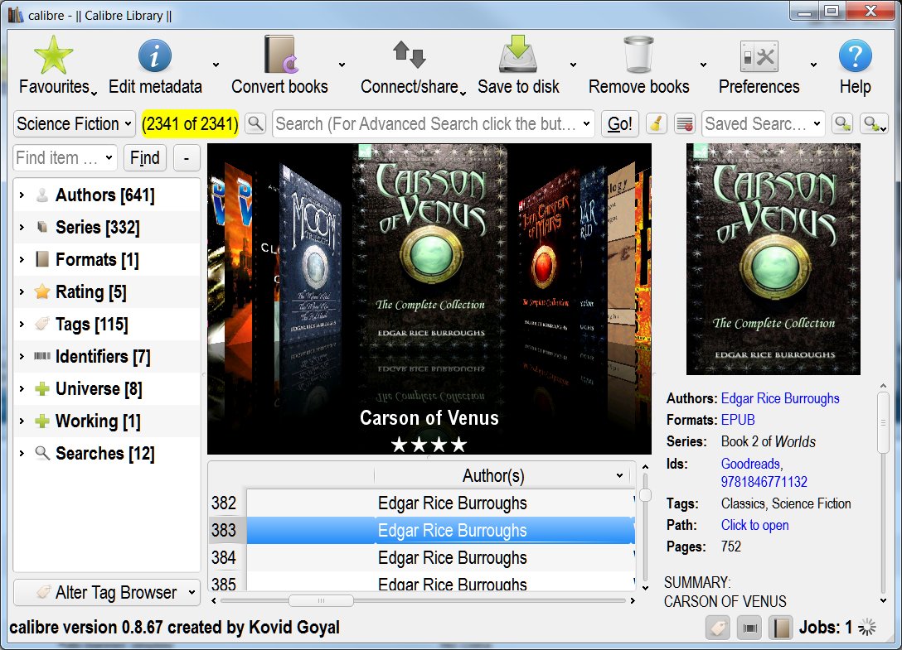
Task: Expand the Authors [641] category
Action: (22, 195)
